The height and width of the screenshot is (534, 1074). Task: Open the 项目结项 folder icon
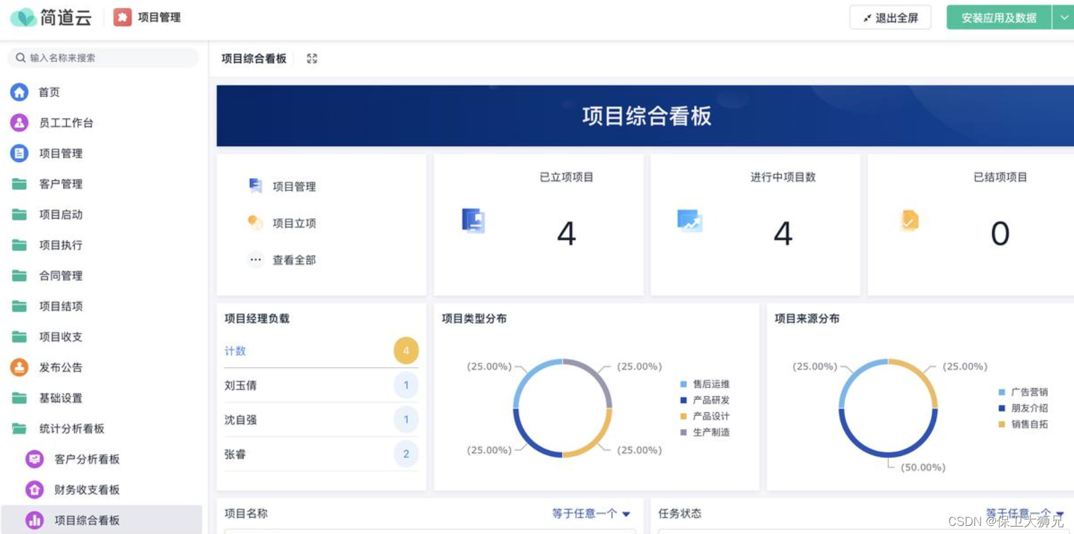pos(20,306)
